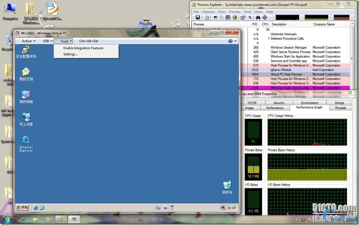Click the crosshair Find Window's Process icon

[x=265, y=17]
